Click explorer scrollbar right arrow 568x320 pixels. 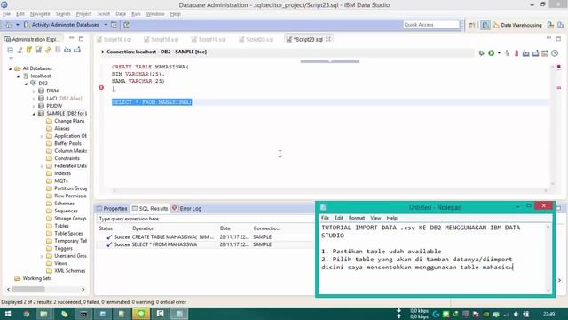click(x=83, y=289)
